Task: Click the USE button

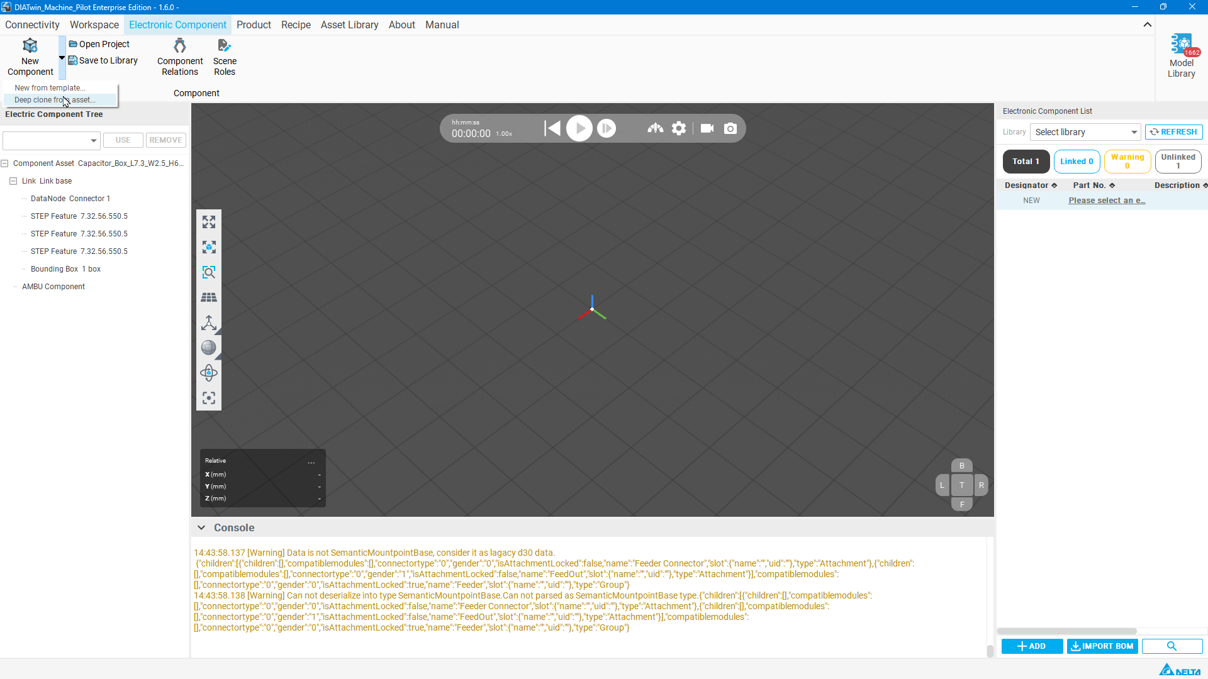Action: [x=123, y=140]
